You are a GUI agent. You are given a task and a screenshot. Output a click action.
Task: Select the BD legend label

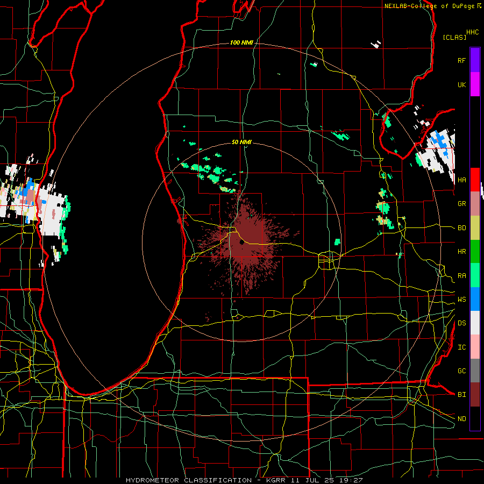461,228
